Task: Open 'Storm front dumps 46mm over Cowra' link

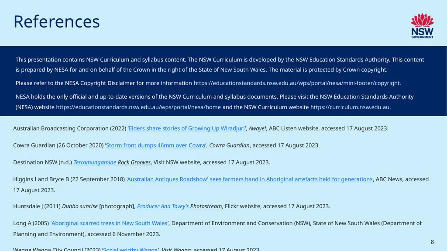Action: [156, 145]
